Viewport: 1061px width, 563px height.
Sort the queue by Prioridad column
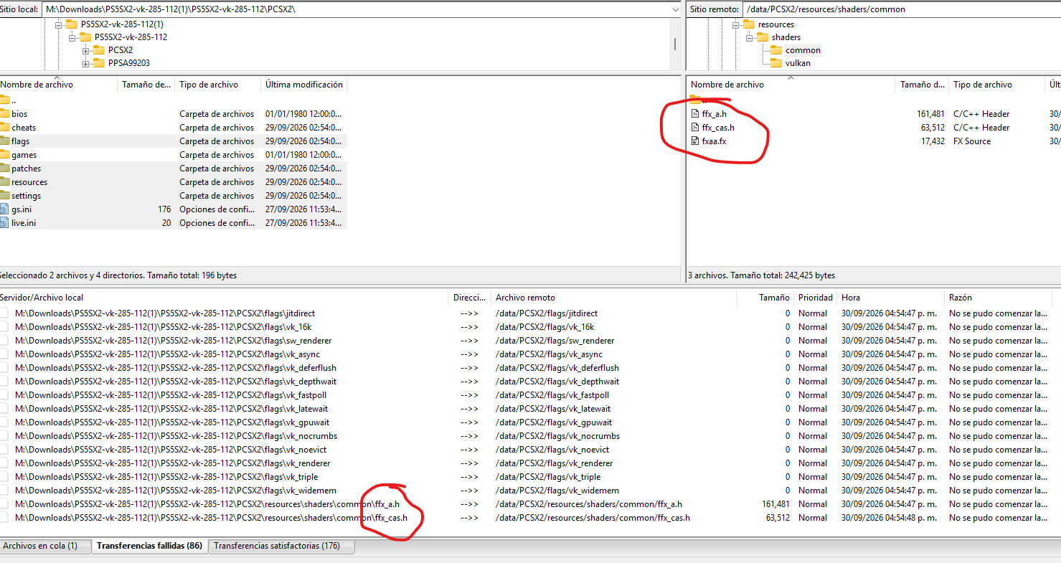coord(815,298)
